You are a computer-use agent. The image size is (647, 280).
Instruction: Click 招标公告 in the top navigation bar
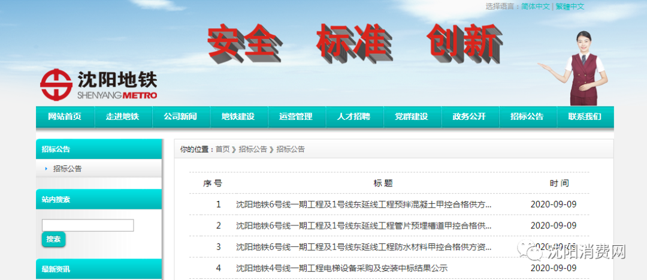(x=527, y=117)
